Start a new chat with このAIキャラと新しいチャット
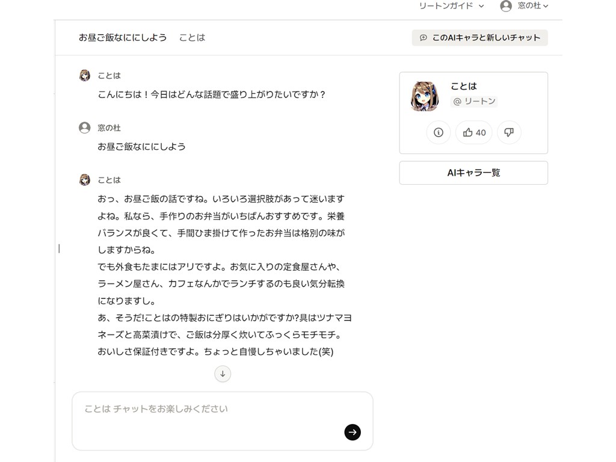 tap(479, 37)
